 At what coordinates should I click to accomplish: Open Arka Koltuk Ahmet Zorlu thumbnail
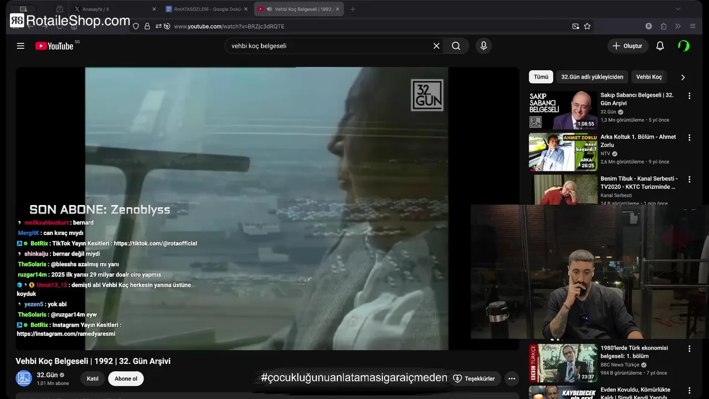563,151
